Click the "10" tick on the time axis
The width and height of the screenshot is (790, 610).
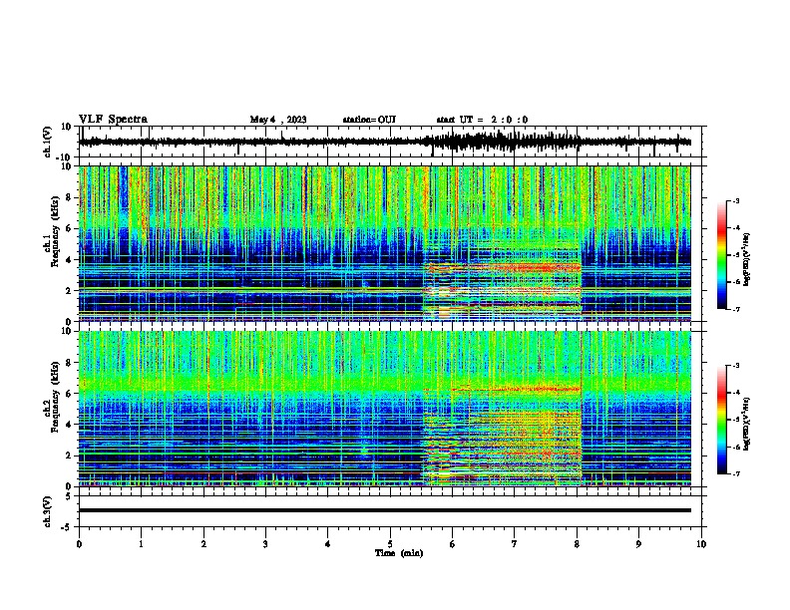click(x=701, y=544)
